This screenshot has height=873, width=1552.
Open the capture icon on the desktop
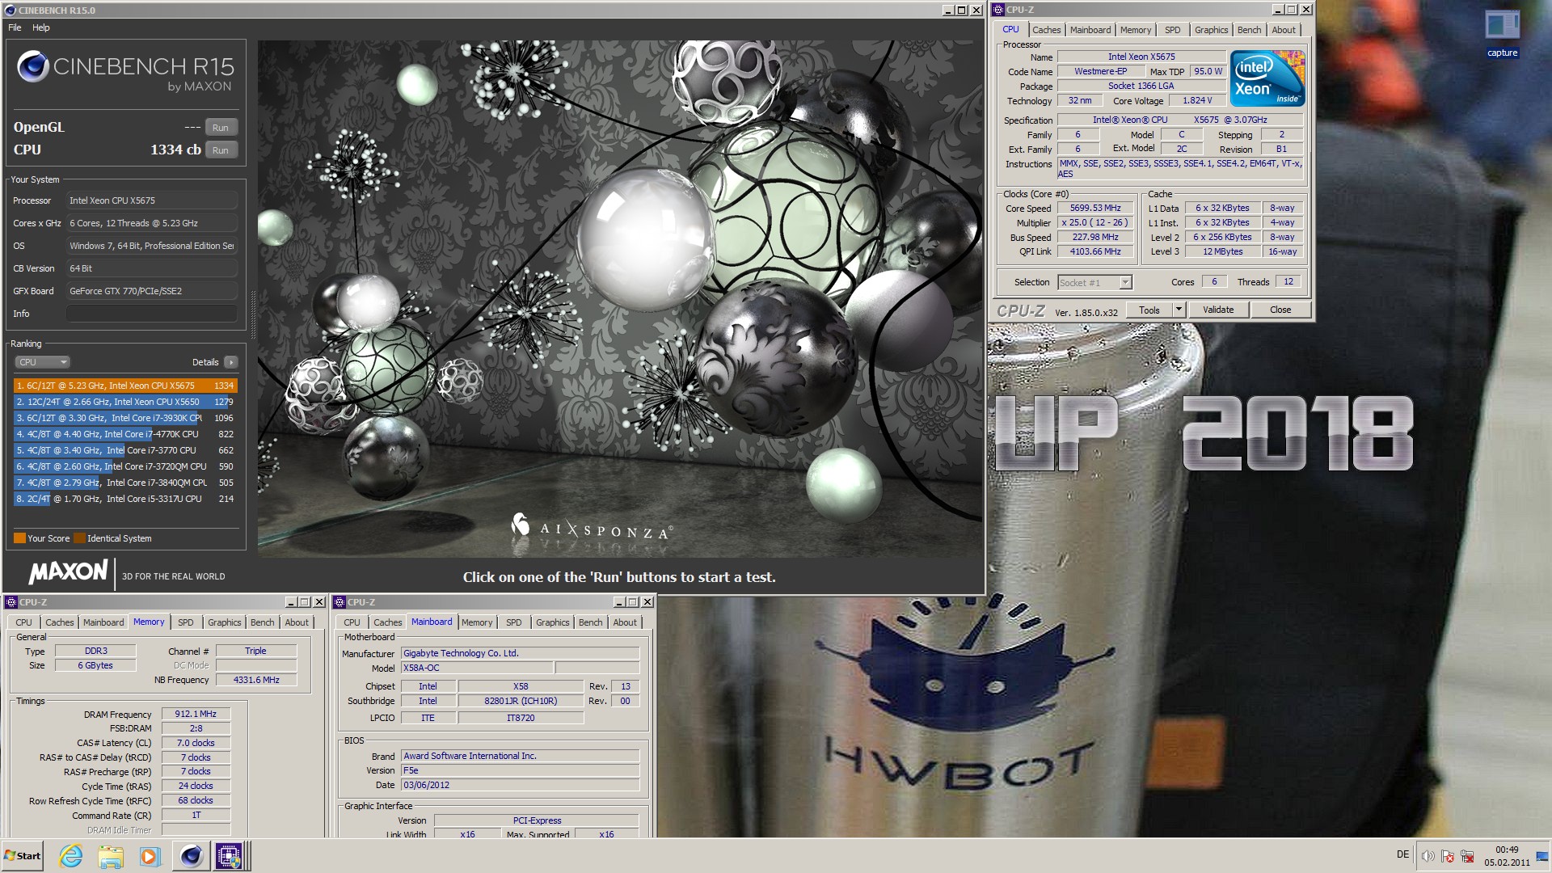coord(1502,34)
